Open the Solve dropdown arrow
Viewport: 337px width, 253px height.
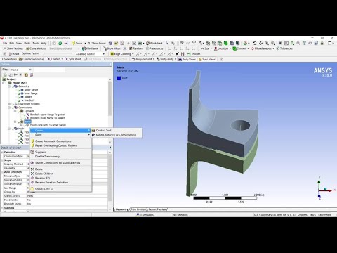[x=85, y=44]
